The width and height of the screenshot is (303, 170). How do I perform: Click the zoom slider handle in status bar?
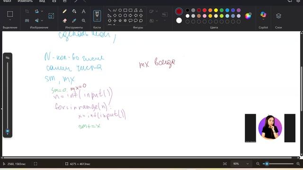pos(267,164)
